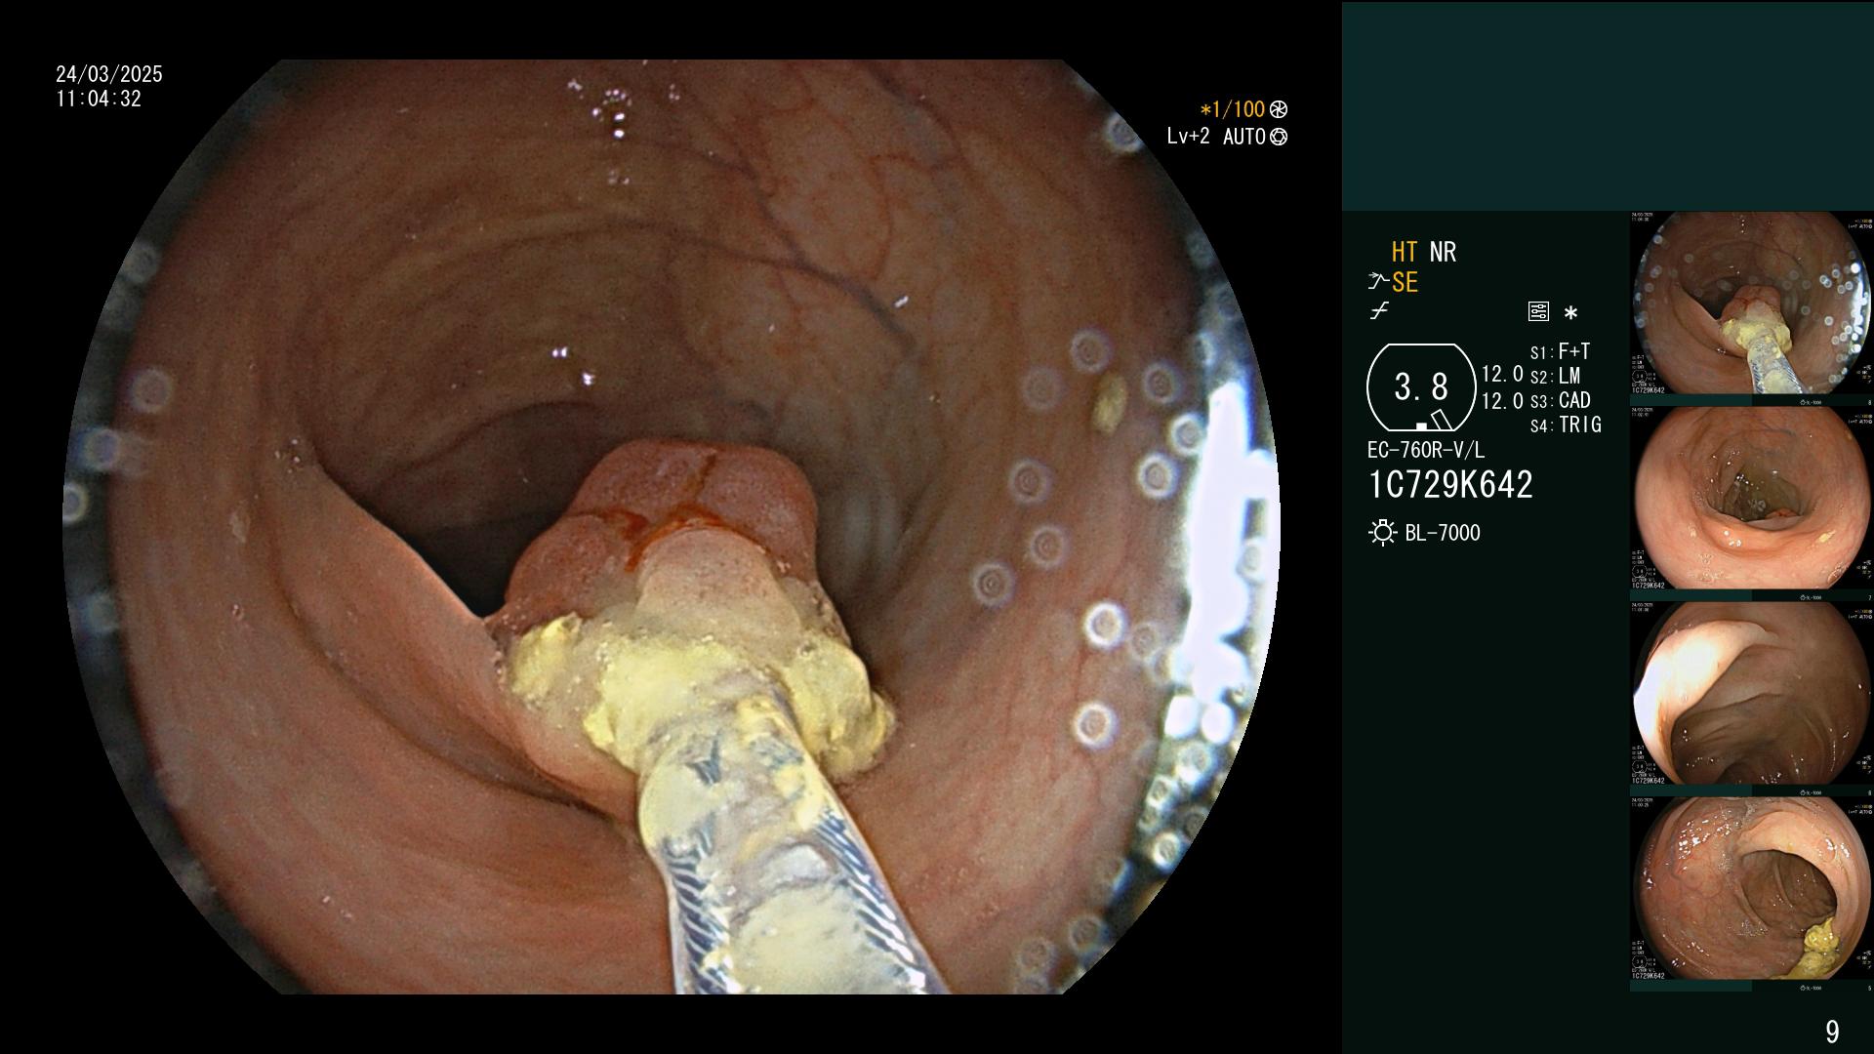This screenshot has width=1874, height=1054.
Task: Click the S2: LM switch assignment
Action: (1556, 377)
